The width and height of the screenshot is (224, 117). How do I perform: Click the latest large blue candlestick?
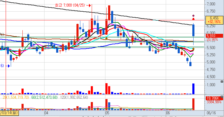click(x=193, y=30)
